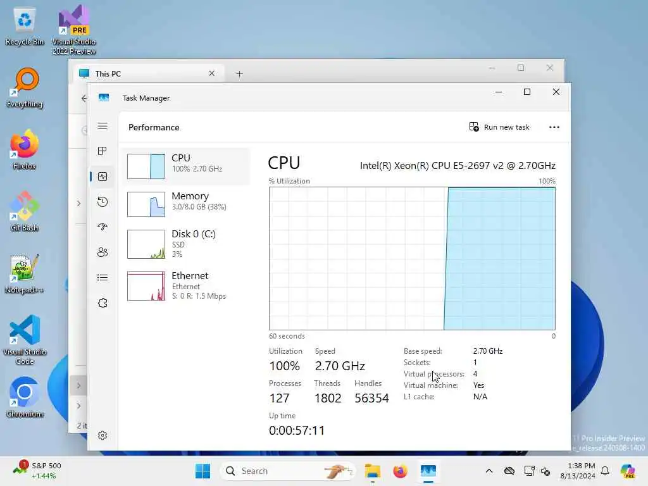648x486 pixels.
Task: Maximize the Task Manager window
Action: [527, 92]
